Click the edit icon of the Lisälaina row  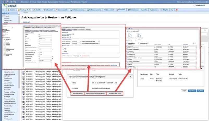pos(127,60)
